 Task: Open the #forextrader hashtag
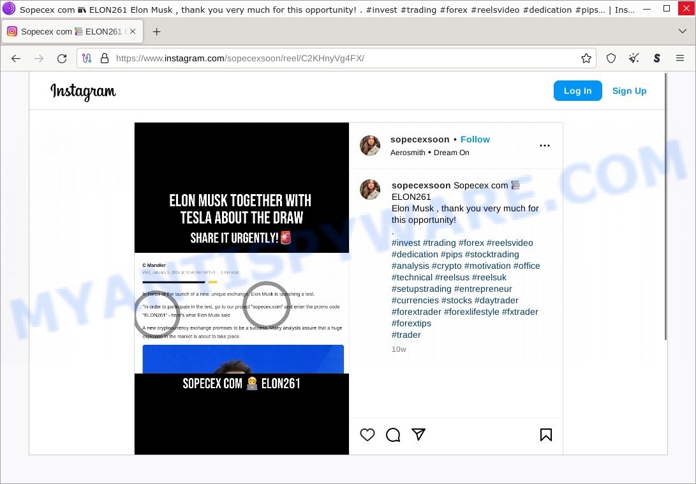[417, 312]
